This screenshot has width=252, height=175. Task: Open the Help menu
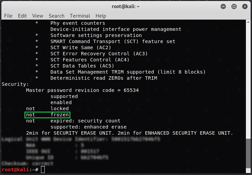(x=101, y=16)
